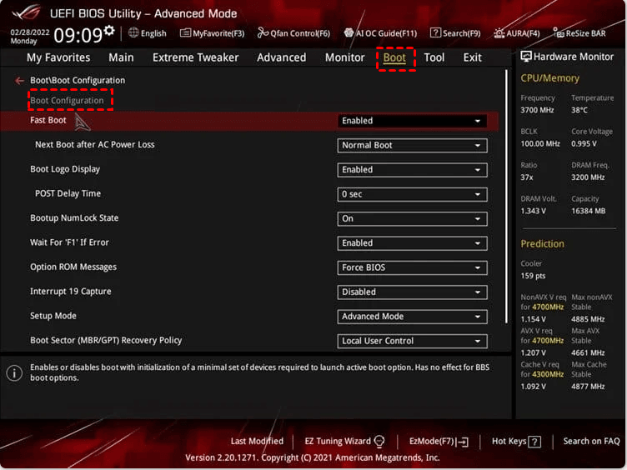This screenshot has height=470, width=627.
Task: Click the settings gear beside the clock
Action: coord(108,31)
